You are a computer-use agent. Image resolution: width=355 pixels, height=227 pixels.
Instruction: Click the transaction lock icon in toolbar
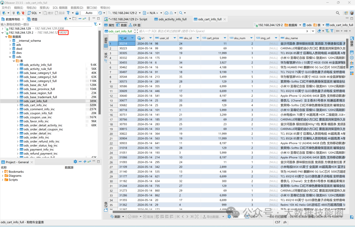[x=77, y=13]
